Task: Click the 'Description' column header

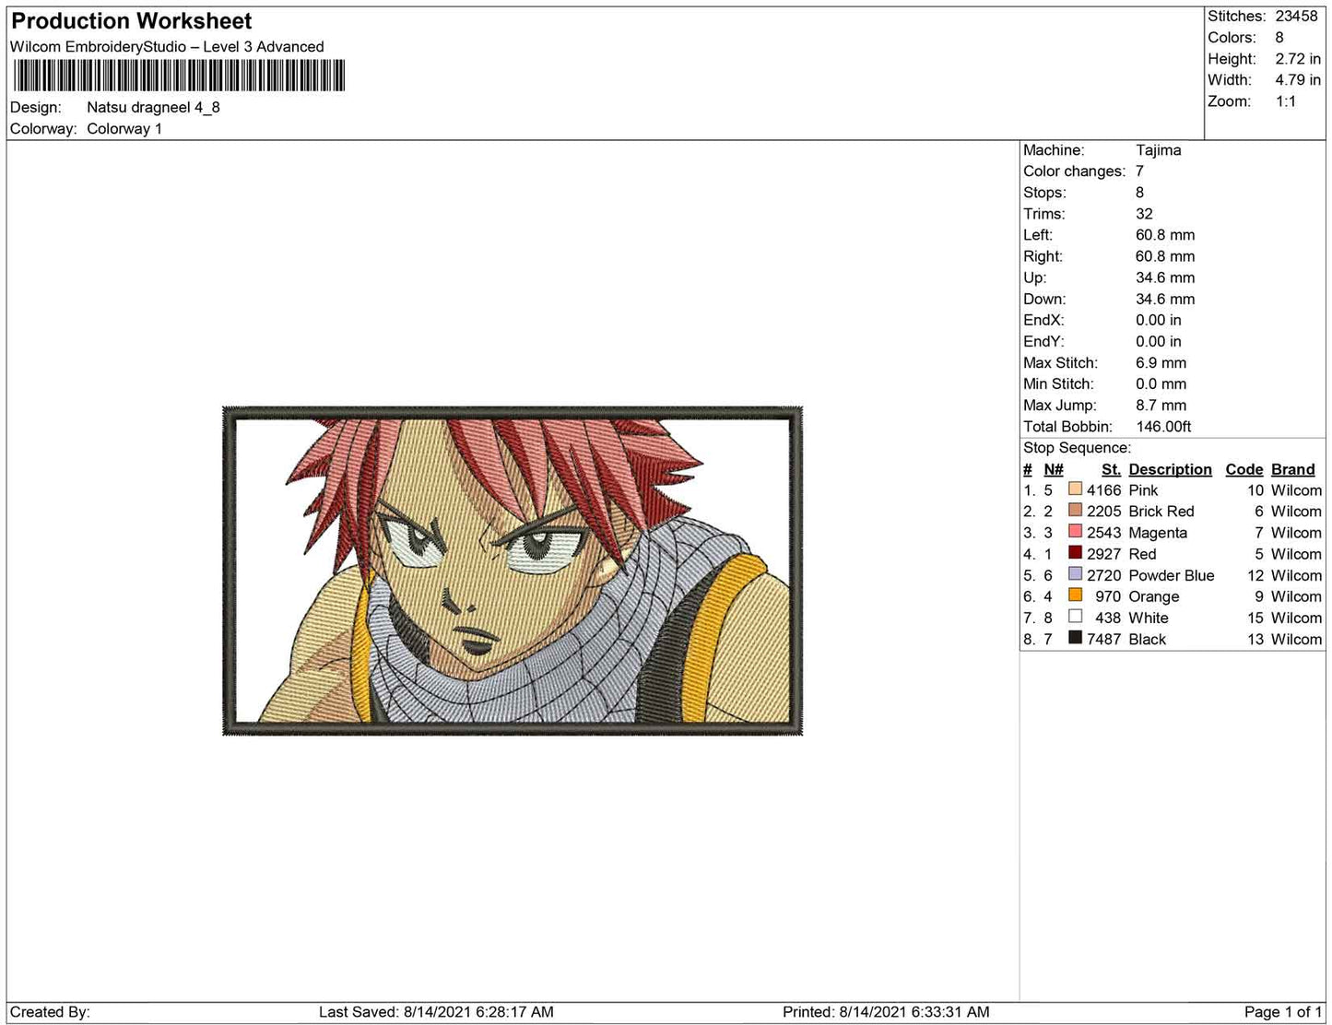Action: (x=1170, y=469)
